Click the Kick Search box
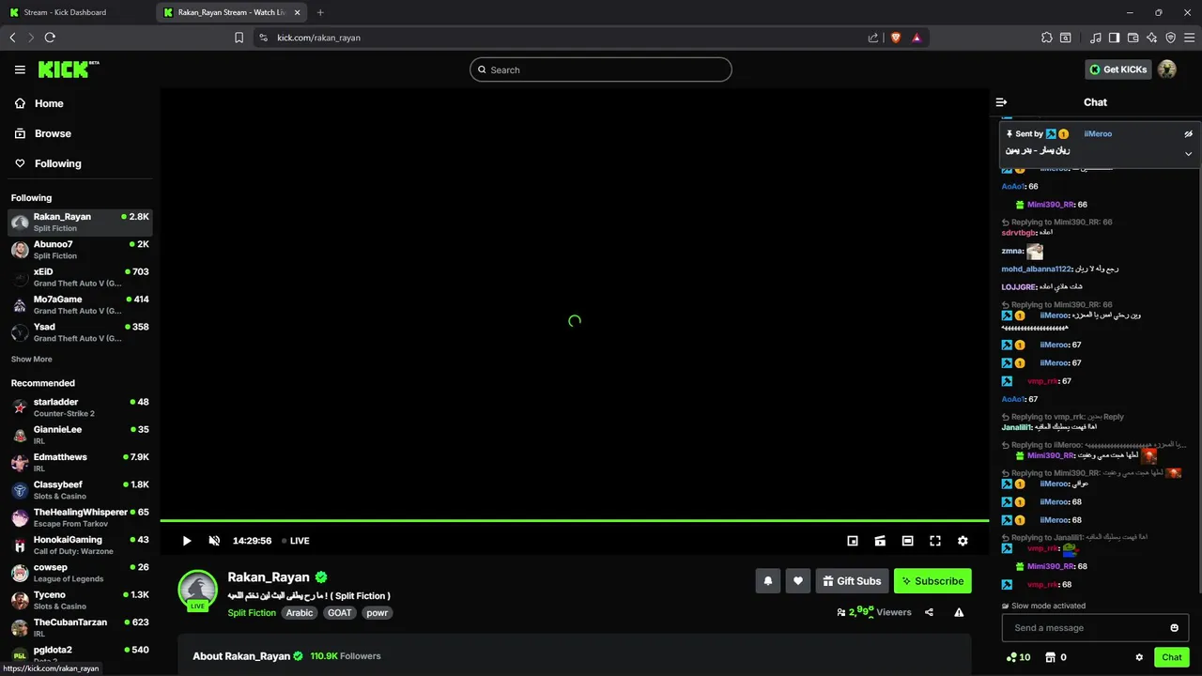This screenshot has width=1202, height=676. point(600,69)
